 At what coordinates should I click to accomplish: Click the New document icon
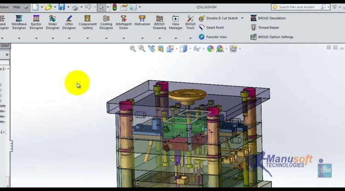35,7
